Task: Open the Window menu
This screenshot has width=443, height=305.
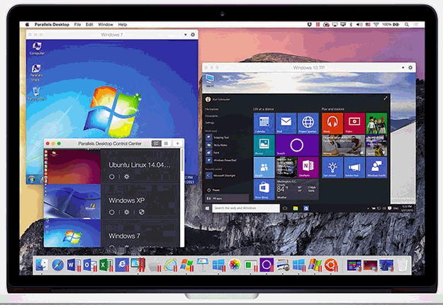Action: [x=106, y=25]
